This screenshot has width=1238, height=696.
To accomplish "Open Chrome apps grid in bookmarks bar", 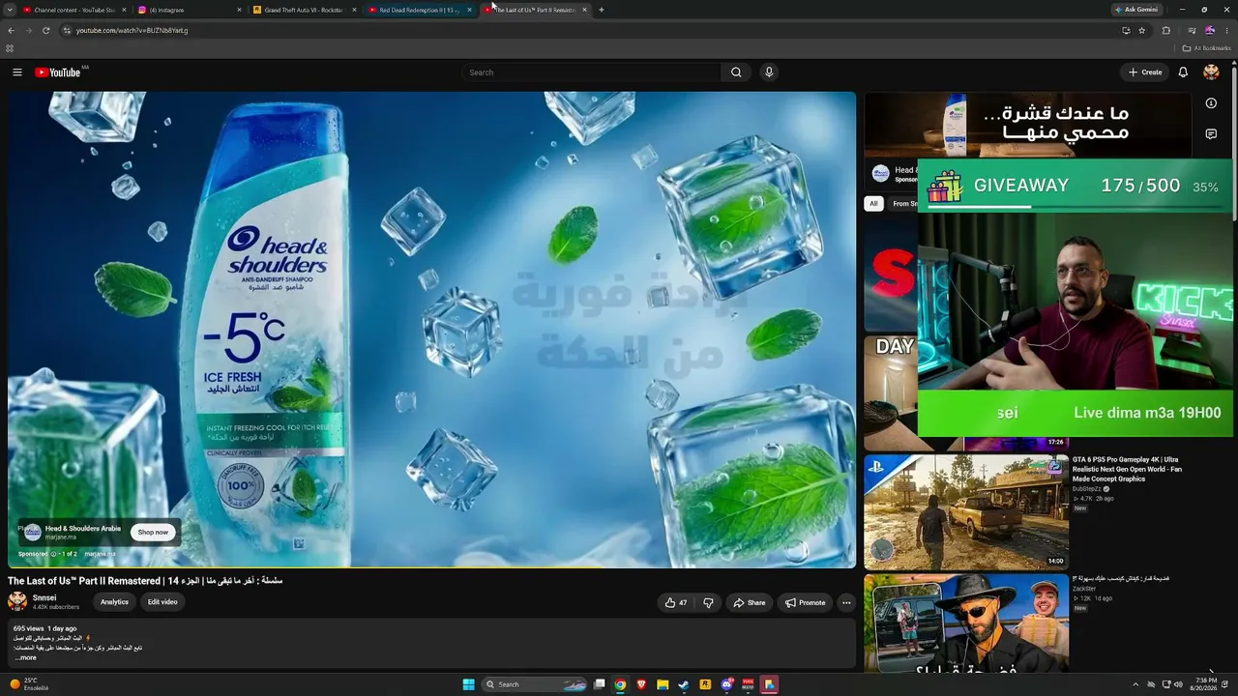I will (x=10, y=47).
